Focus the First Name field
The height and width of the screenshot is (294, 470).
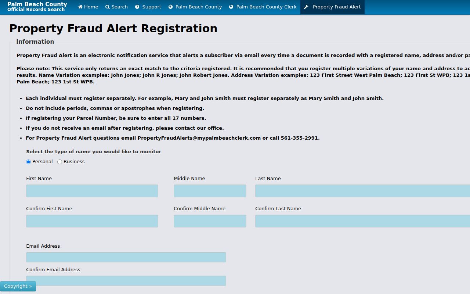92,191
